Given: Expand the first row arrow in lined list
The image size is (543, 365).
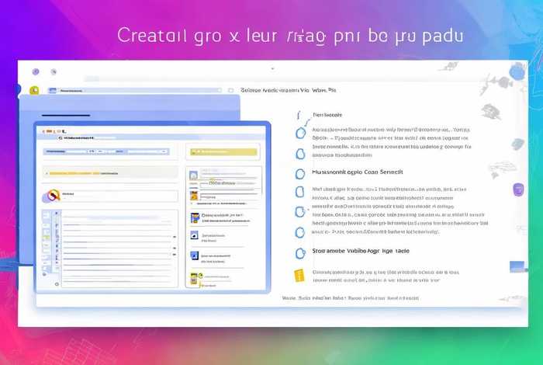Looking at the screenshot, I should click(56, 214).
